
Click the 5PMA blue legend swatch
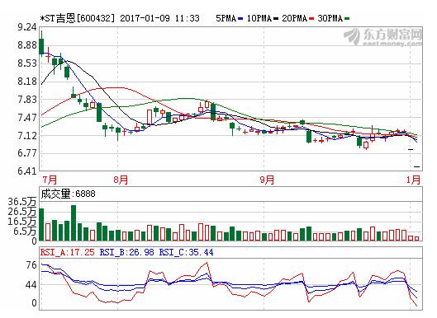pyautogui.click(x=240, y=19)
